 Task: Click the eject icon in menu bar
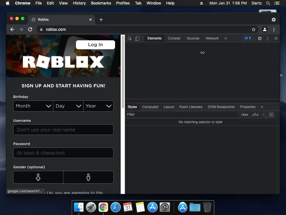201,3
